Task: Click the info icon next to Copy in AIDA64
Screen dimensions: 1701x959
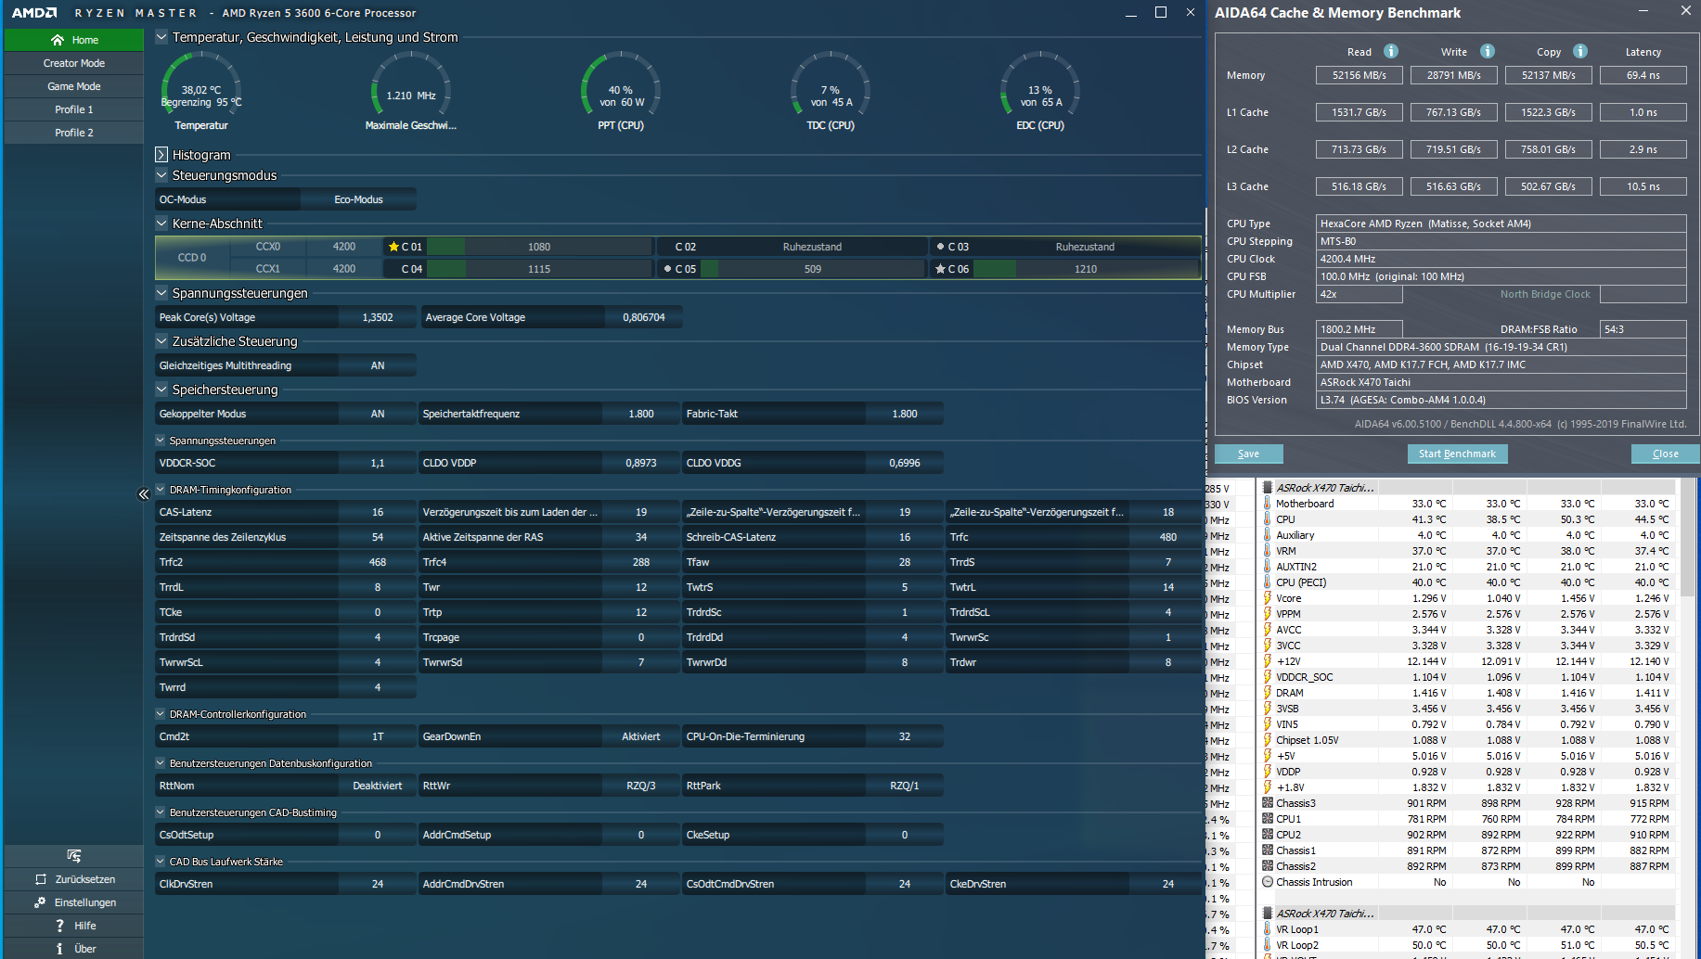Action: pyautogui.click(x=1580, y=51)
